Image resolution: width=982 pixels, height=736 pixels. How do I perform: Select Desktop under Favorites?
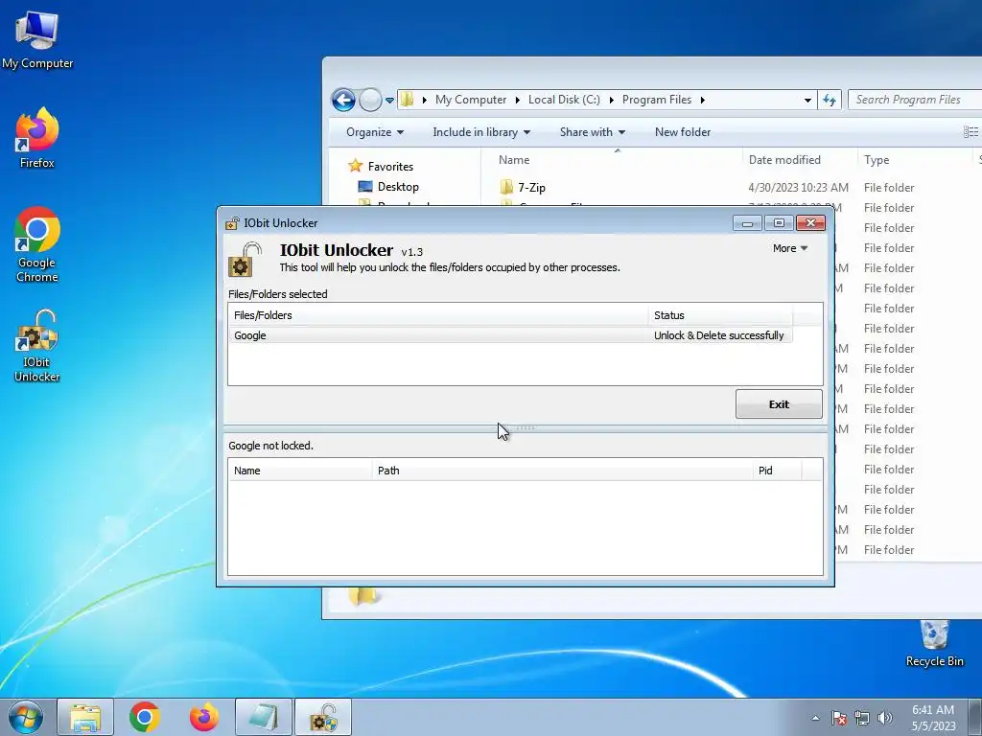point(387,187)
